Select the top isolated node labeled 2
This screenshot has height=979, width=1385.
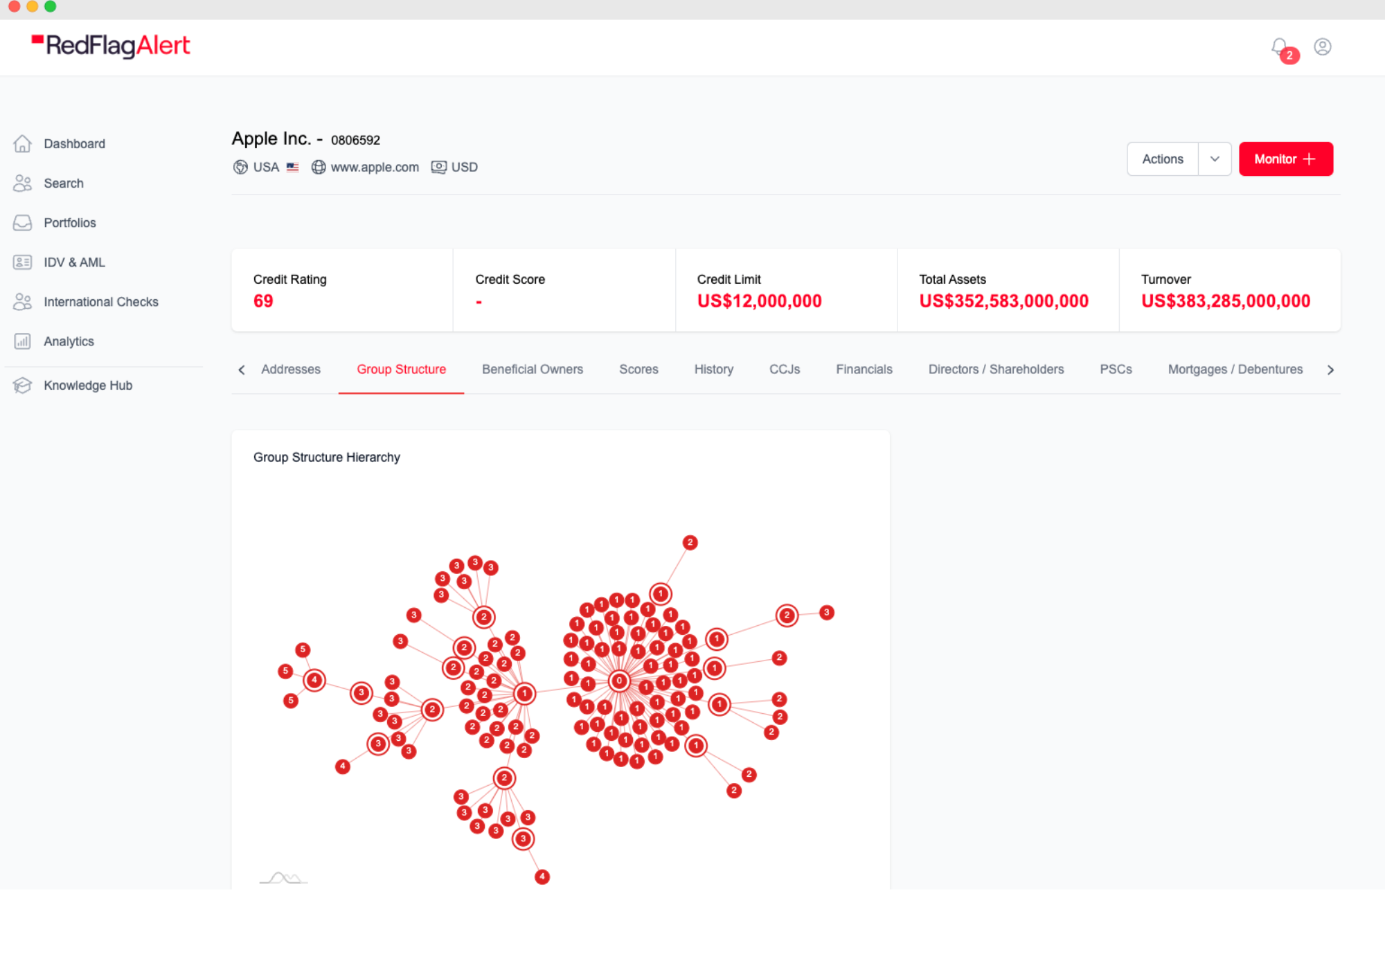[690, 542]
